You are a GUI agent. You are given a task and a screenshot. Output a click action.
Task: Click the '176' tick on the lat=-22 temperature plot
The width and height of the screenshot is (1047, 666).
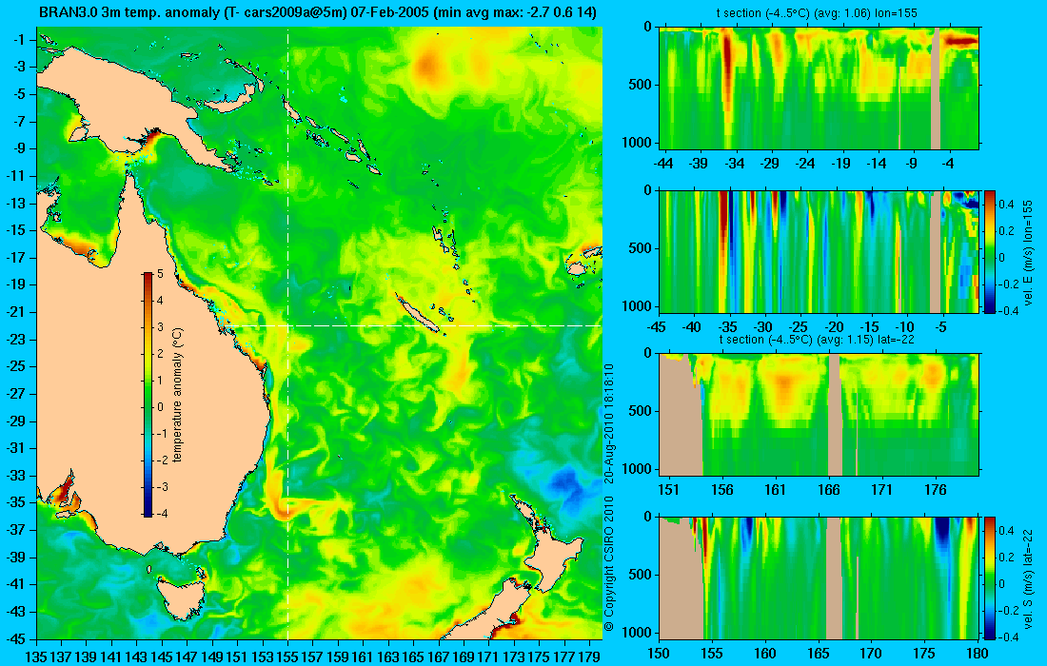pyautogui.click(x=936, y=490)
